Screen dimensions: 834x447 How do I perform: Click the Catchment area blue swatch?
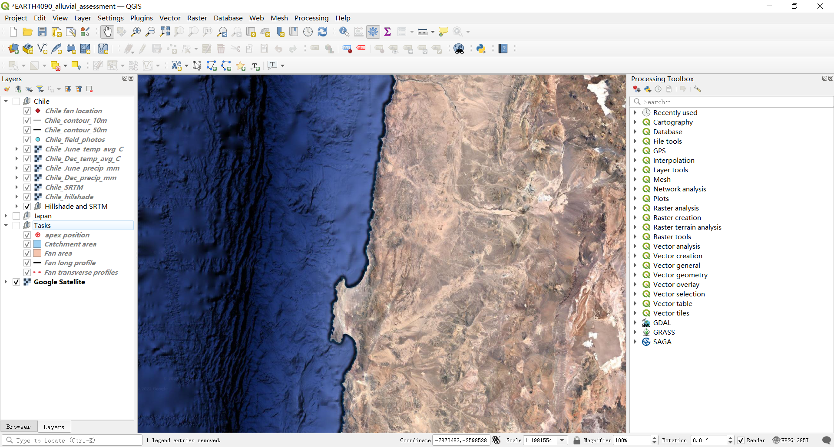(37, 244)
